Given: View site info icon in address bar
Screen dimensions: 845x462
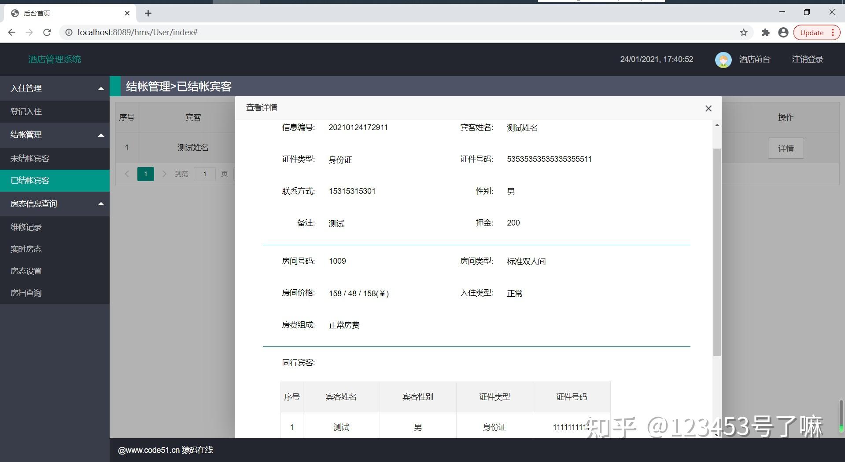Looking at the screenshot, I should 69,32.
